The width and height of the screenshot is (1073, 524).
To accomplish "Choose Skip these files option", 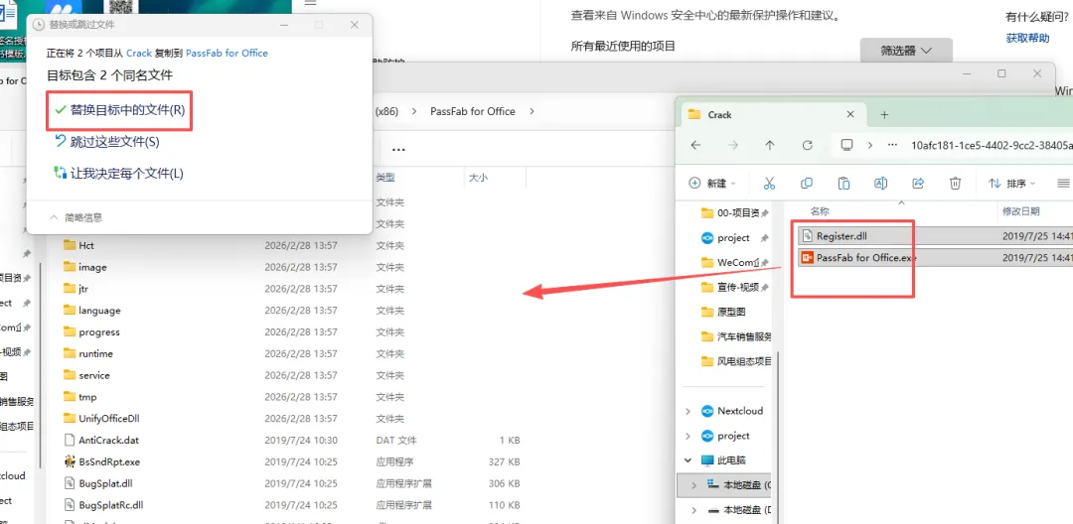I will tap(106, 141).
